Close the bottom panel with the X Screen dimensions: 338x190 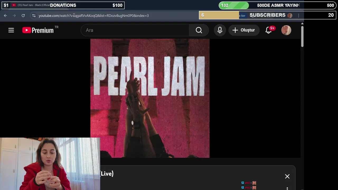point(287,176)
